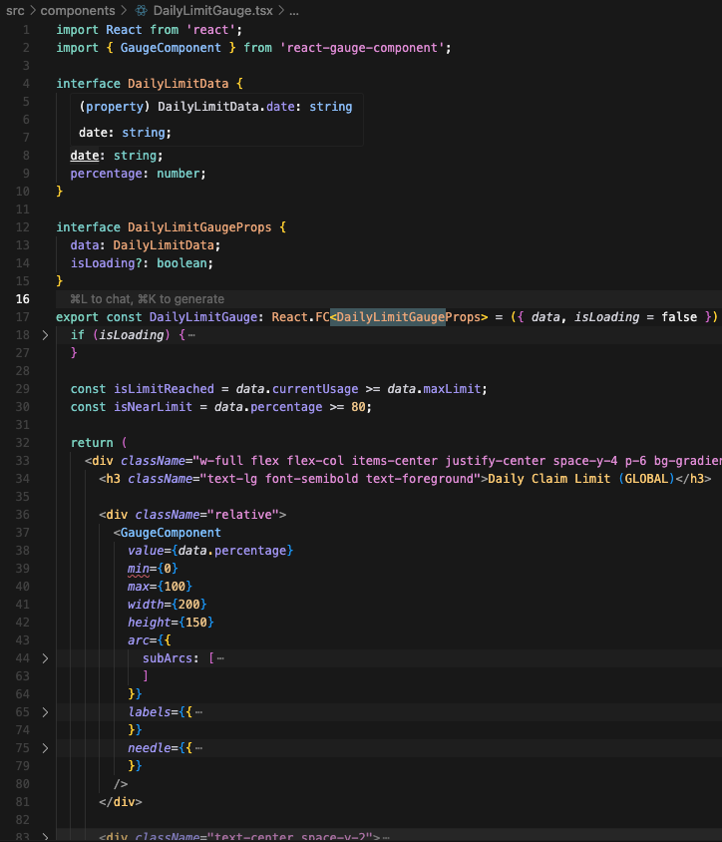This screenshot has height=842, width=722.
Task: Click the min prop with red squiggle
Action: point(138,569)
